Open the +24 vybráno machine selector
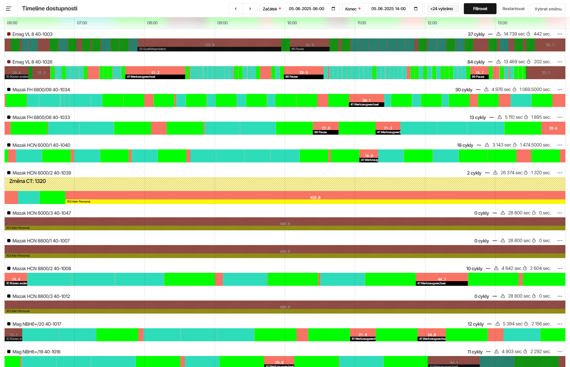 pyautogui.click(x=442, y=9)
